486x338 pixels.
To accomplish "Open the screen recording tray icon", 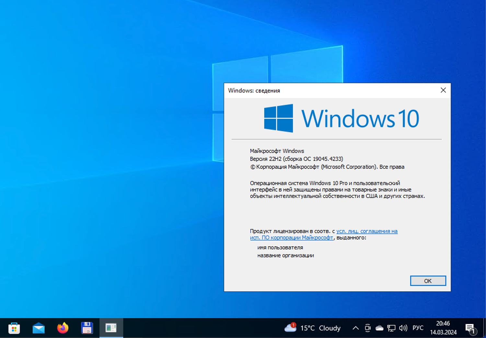I will 368,328.
